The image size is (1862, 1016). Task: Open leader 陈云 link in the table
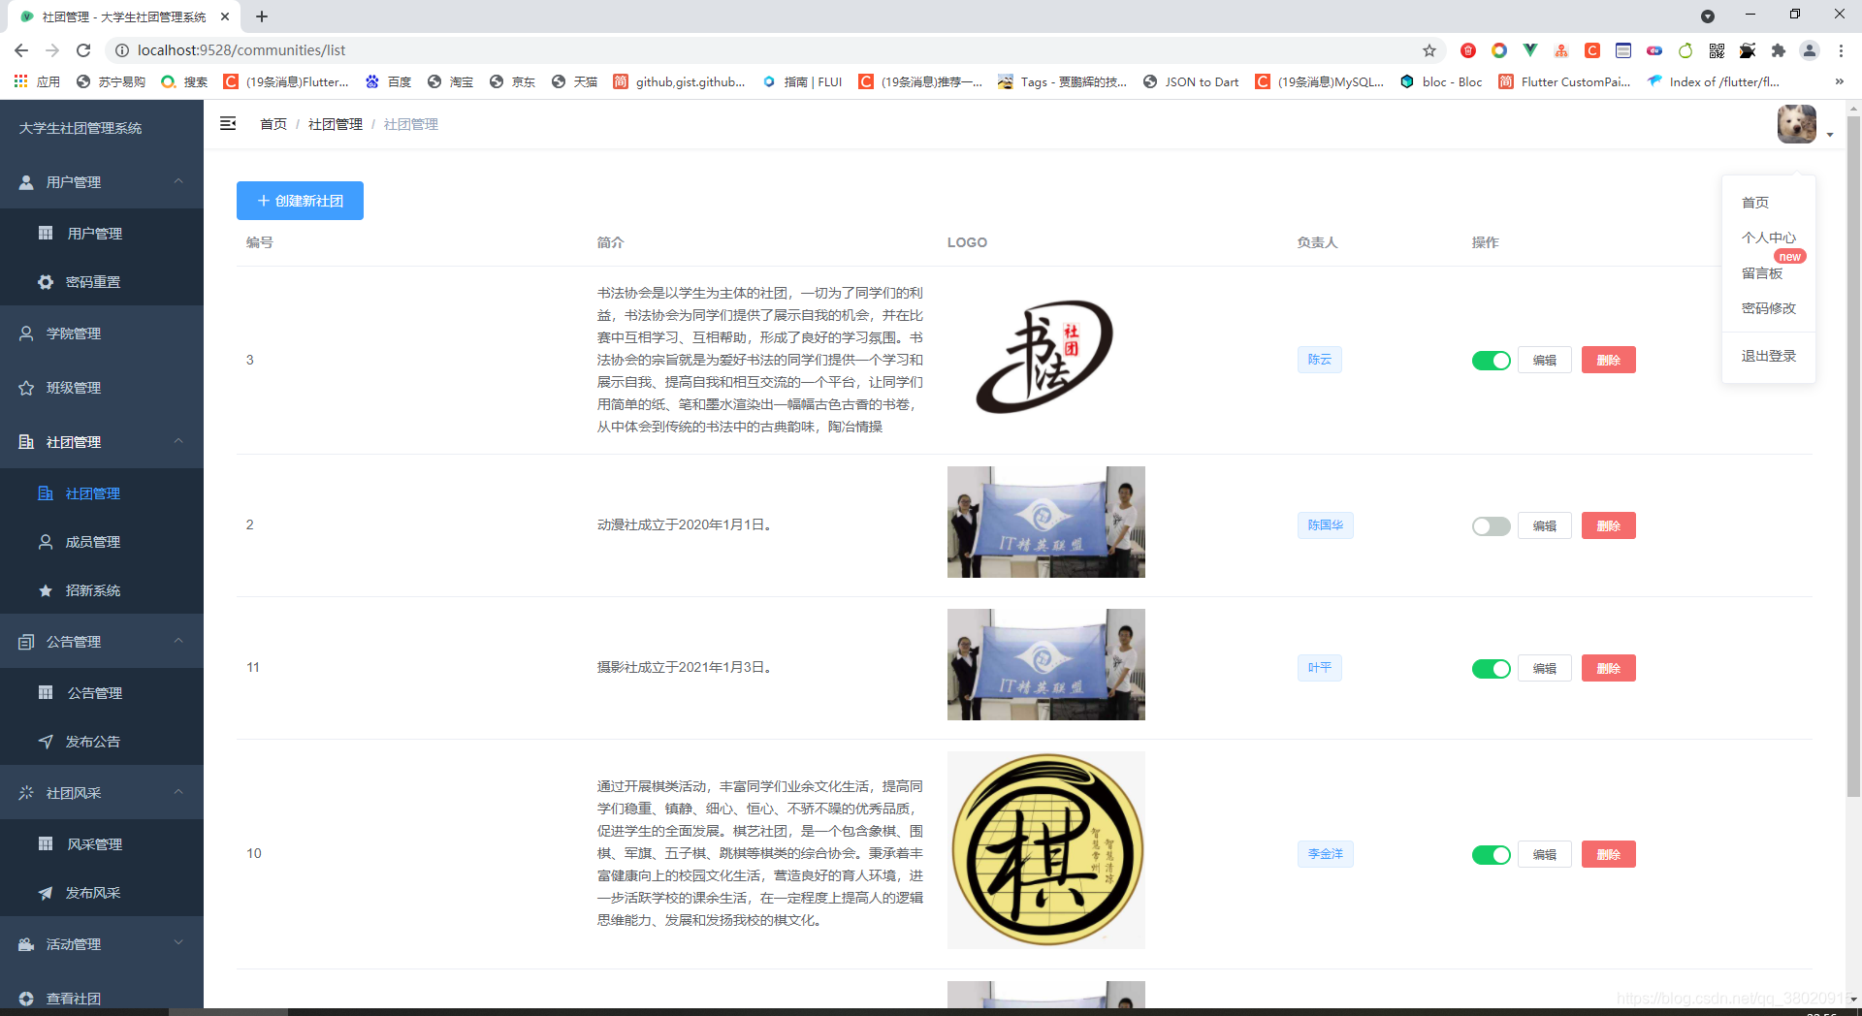coord(1319,360)
